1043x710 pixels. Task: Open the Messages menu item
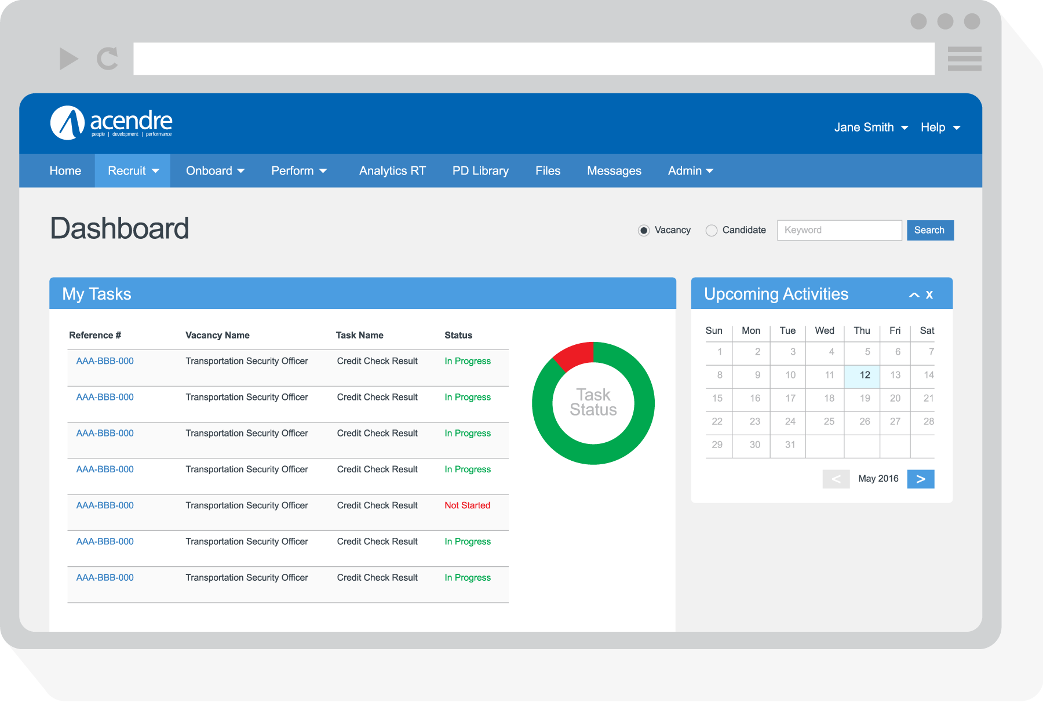614,171
